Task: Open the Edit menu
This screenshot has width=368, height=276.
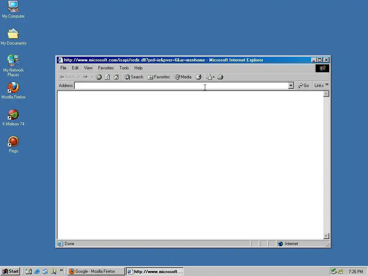Action: point(75,68)
